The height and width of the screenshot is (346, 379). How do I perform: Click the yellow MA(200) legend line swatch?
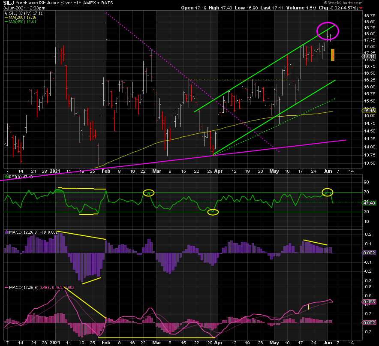(x=6, y=18)
